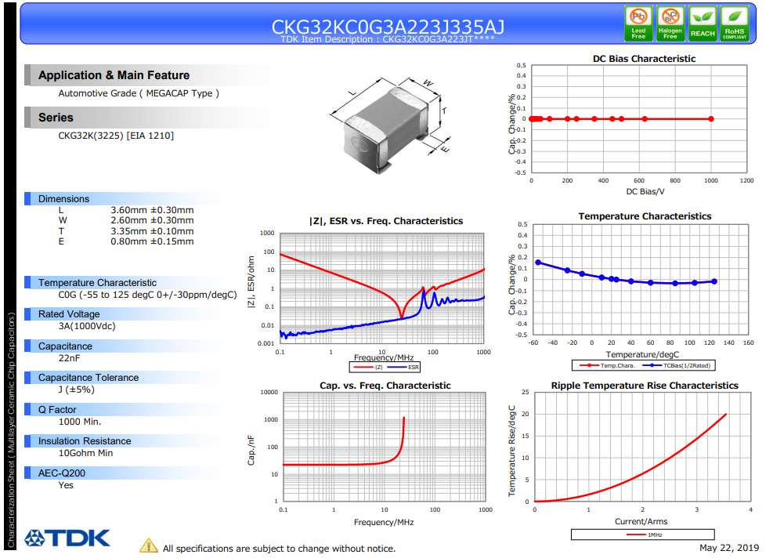Screen dimensions: 773x558
Task: Click the AEC-Q200 heading
Action: click(x=62, y=473)
